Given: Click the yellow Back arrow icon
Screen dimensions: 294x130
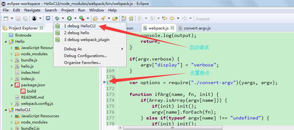Looking at the screenshot, I should point(172,18).
